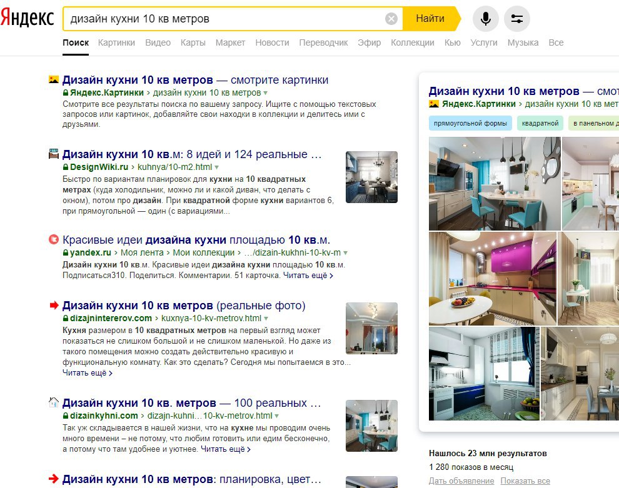Switch to the Видео tab
This screenshot has width=619, height=488.
(158, 42)
